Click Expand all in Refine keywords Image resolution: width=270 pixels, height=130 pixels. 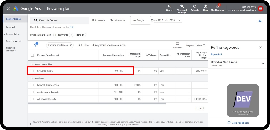point(216,55)
